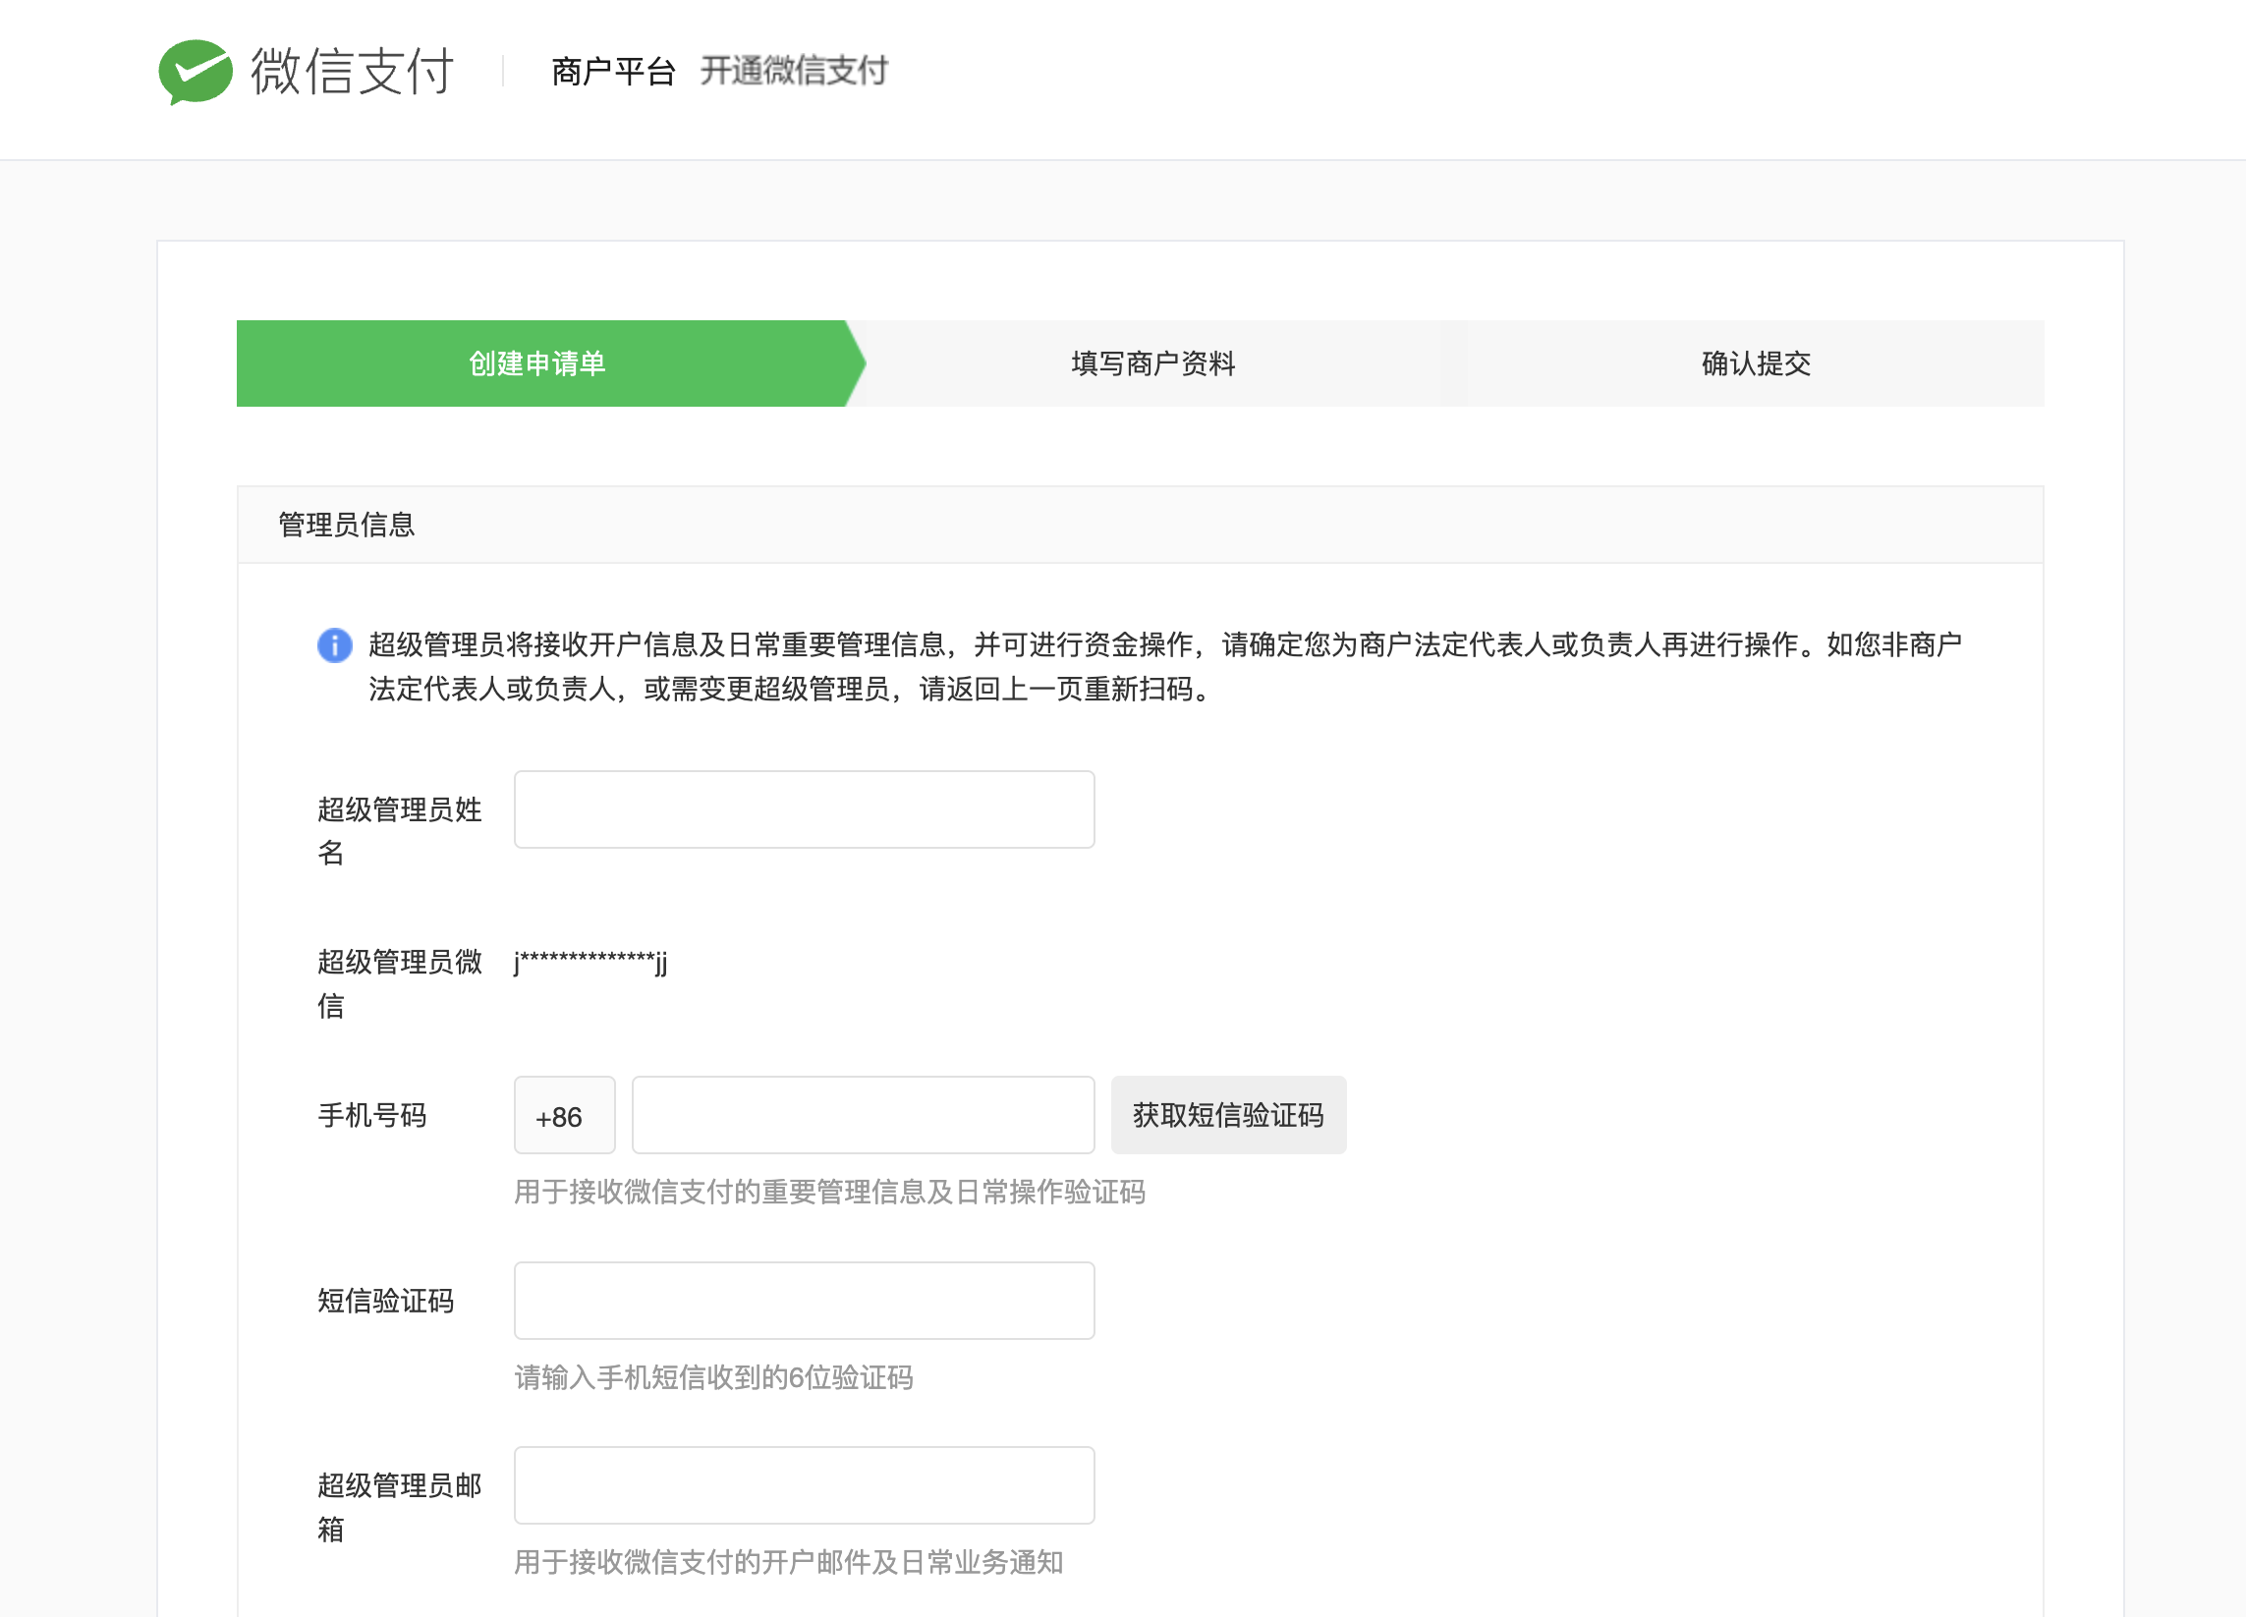Click hint 用于接收微信支付的开户邮件及日常业务通知
2246x1617 pixels.
point(788,1563)
